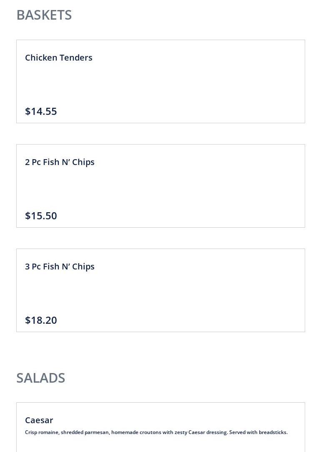Click the BASKETS section heading
The height and width of the screenshot is (452, 321).
[x=44, y=15]
